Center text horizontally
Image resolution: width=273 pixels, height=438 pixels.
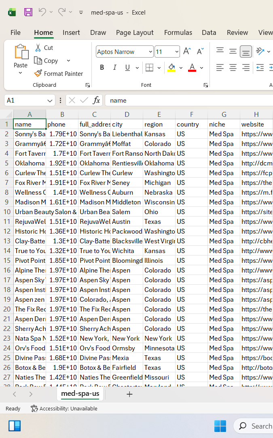pyautogui.click(x=233, y=67)
